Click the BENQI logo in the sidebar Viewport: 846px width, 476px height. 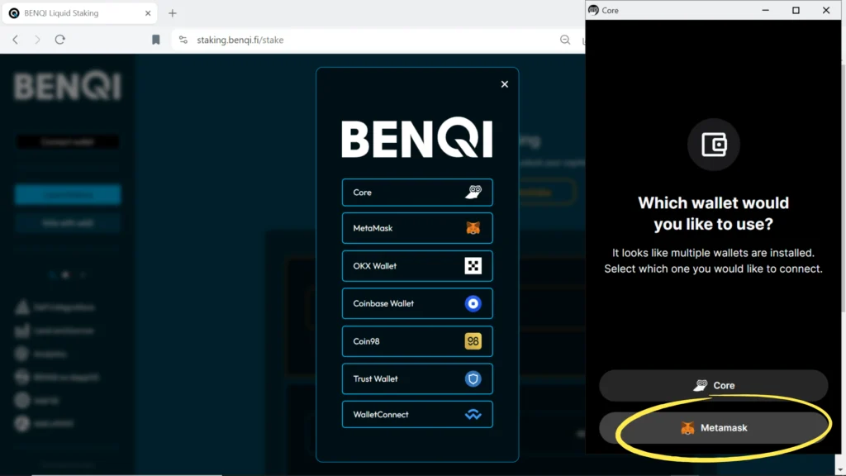pos(67,87)
